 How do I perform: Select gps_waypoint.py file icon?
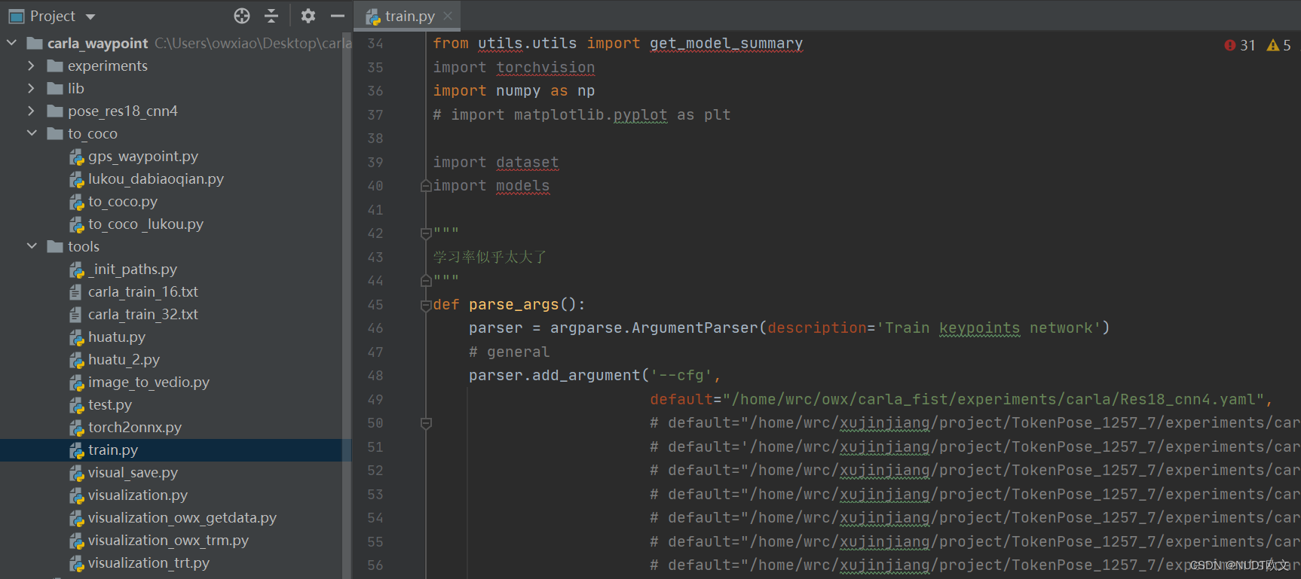point(76,157)
